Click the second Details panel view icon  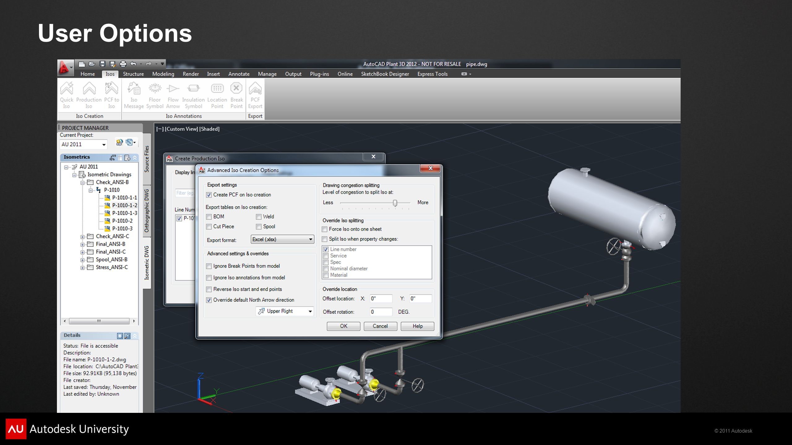pos(127,336)
